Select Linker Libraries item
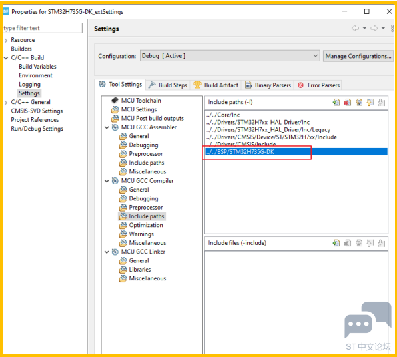Screen dimensions: 397x357 pos(140,270)
